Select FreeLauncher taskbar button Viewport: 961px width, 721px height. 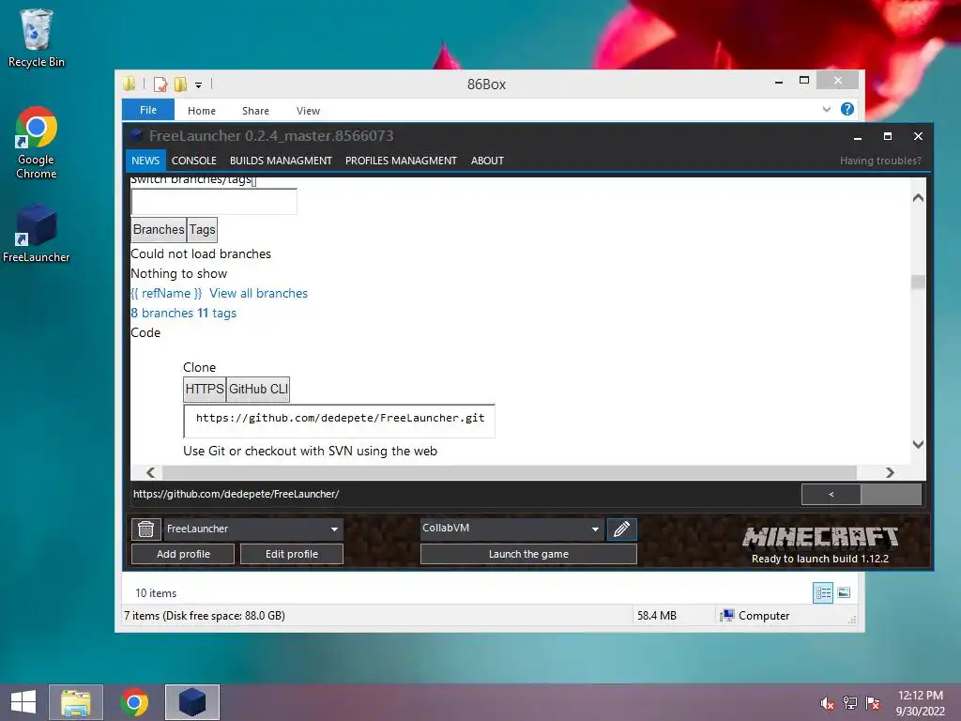click(x=191, y=702)
